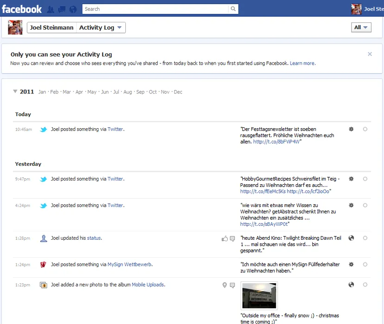
Task: Click MySign Wettbewerb app icon at 1:24pm
Action: tap(43, 265)
